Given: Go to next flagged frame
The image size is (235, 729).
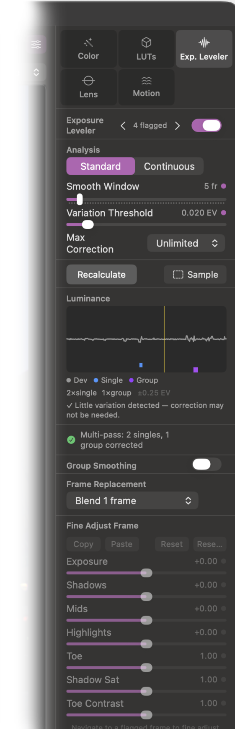Looking at the screenshot, I should [178, 126].
